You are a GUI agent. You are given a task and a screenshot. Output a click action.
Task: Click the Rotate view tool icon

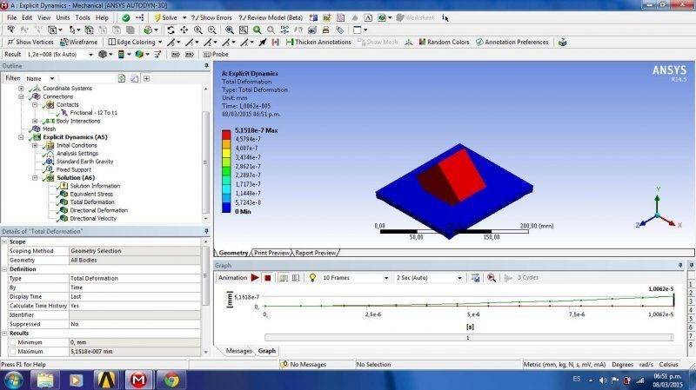pyautogui.click(x=171, y=30)
